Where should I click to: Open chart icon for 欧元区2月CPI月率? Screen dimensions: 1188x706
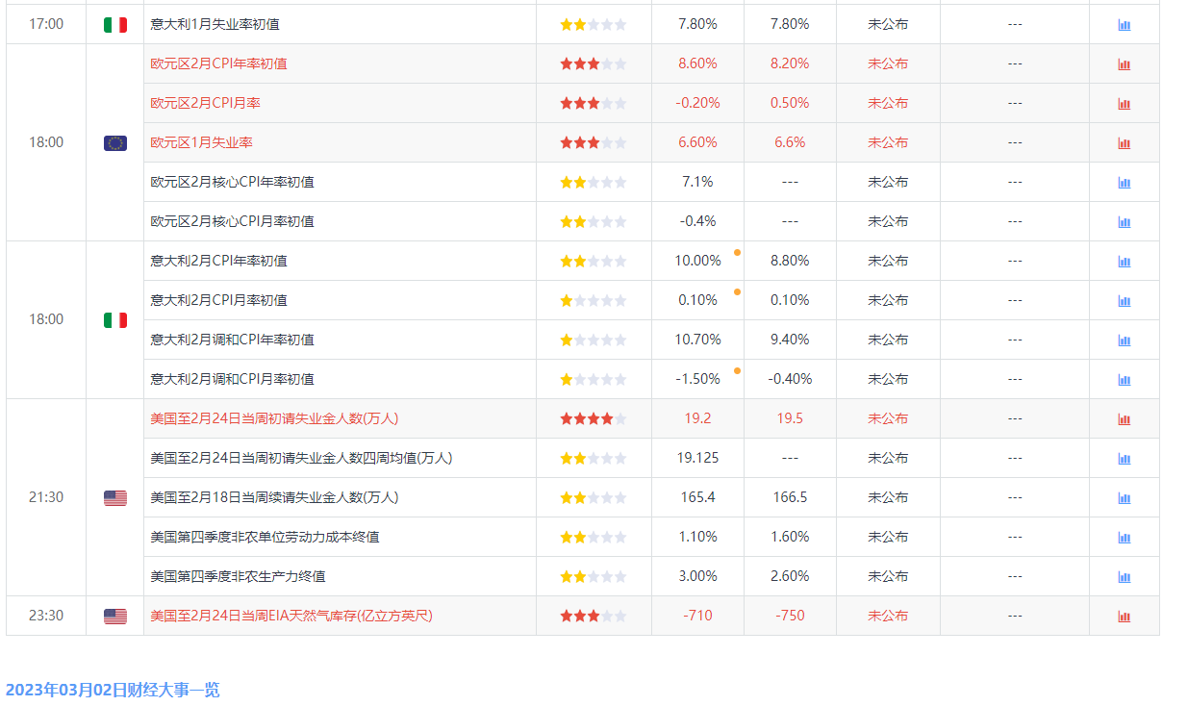[x=1125, y=104]
